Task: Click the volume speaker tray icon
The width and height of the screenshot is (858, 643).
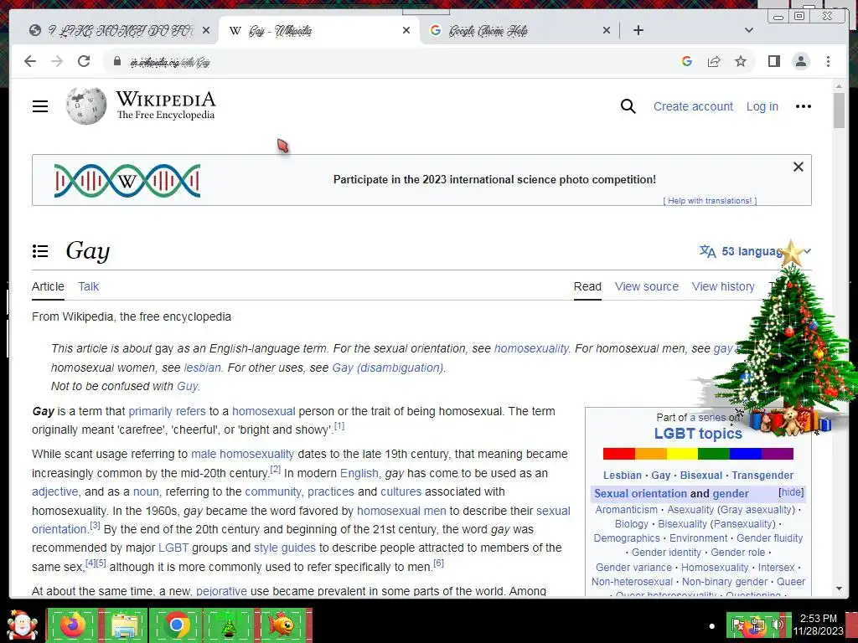Action: pyautogui.click(x=778, y=624)
